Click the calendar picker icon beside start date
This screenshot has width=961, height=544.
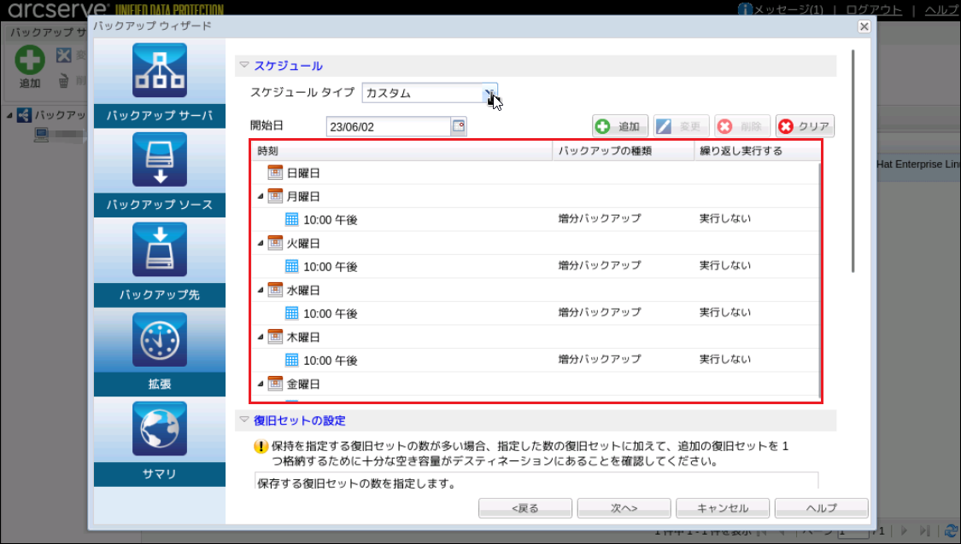(459, 126)
